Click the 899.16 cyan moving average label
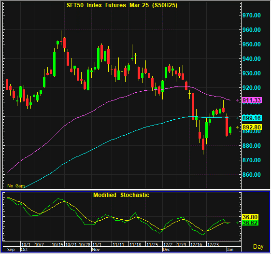The height and width of the screenshot is (254, 271). (252, 118)
